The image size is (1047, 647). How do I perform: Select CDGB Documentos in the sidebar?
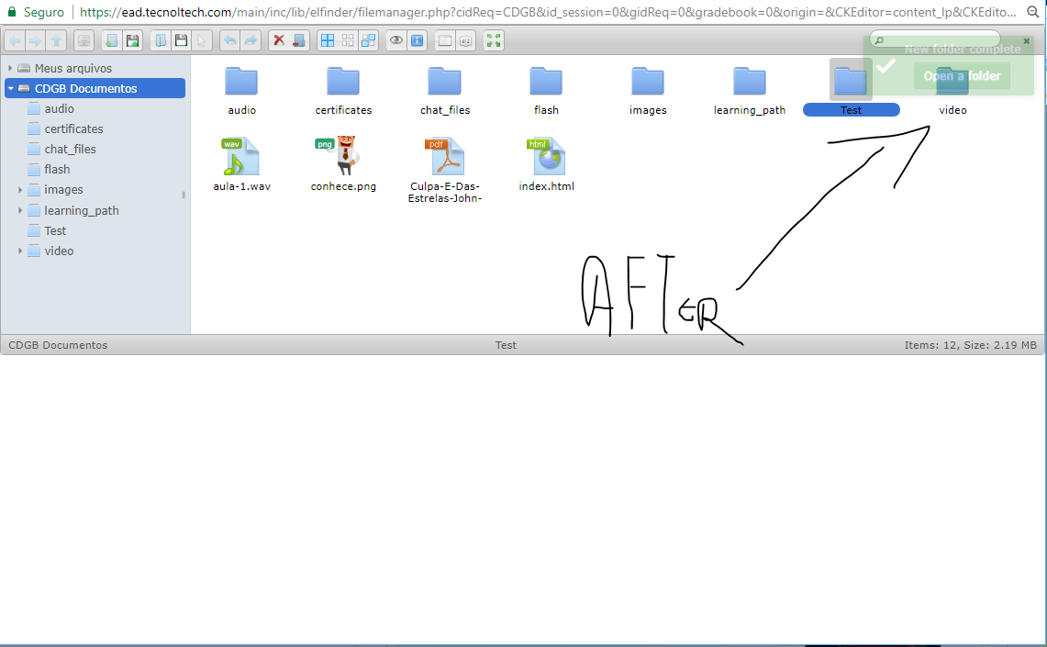95,88
